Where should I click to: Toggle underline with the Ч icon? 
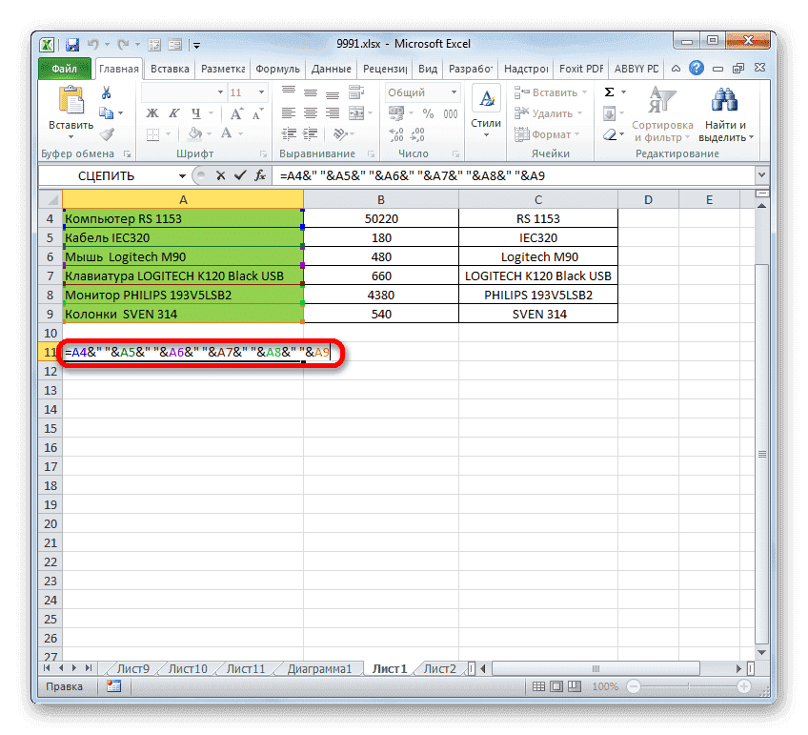click(196, 114)
